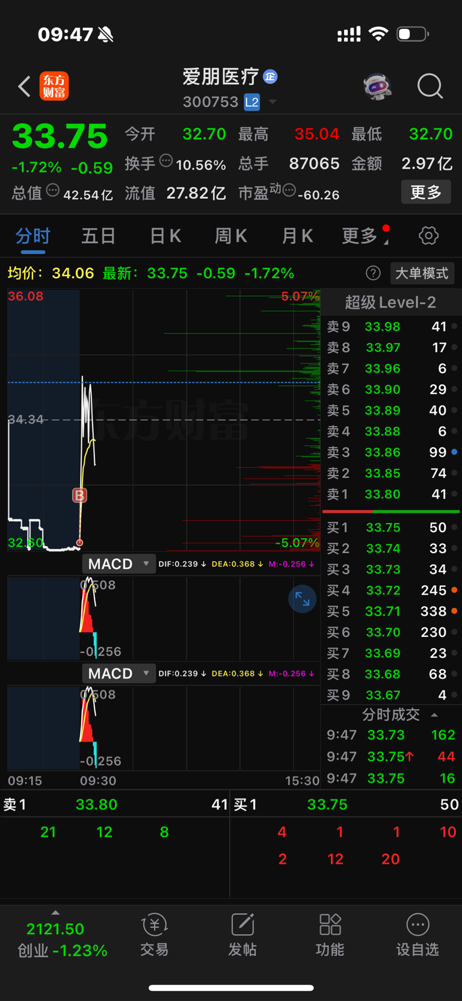The height and width of the screenshot is (1001, 462).
Task: Open 功能 functions icon in bottom bar
Action: click(x=330, y=935)
